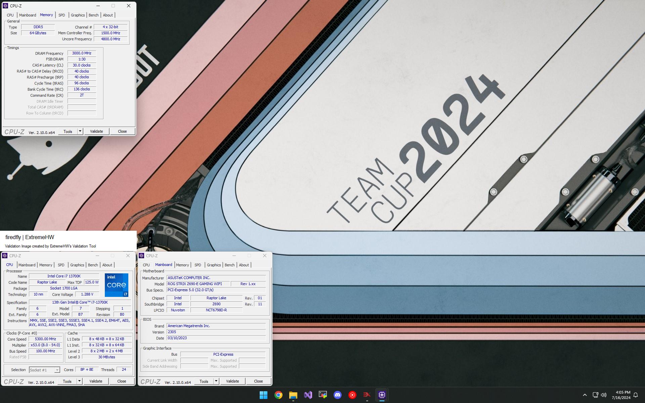
Task: Click the Multiplier value x53.0
Action: click(x=45, y=345)
